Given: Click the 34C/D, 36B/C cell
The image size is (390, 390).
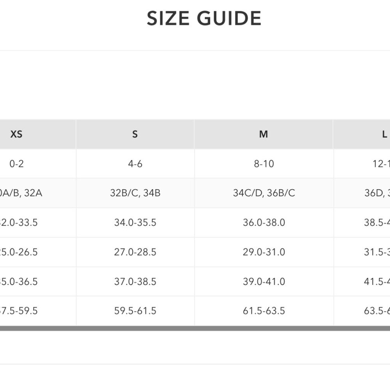Looking at the screenshot, I should click(264, 193).
